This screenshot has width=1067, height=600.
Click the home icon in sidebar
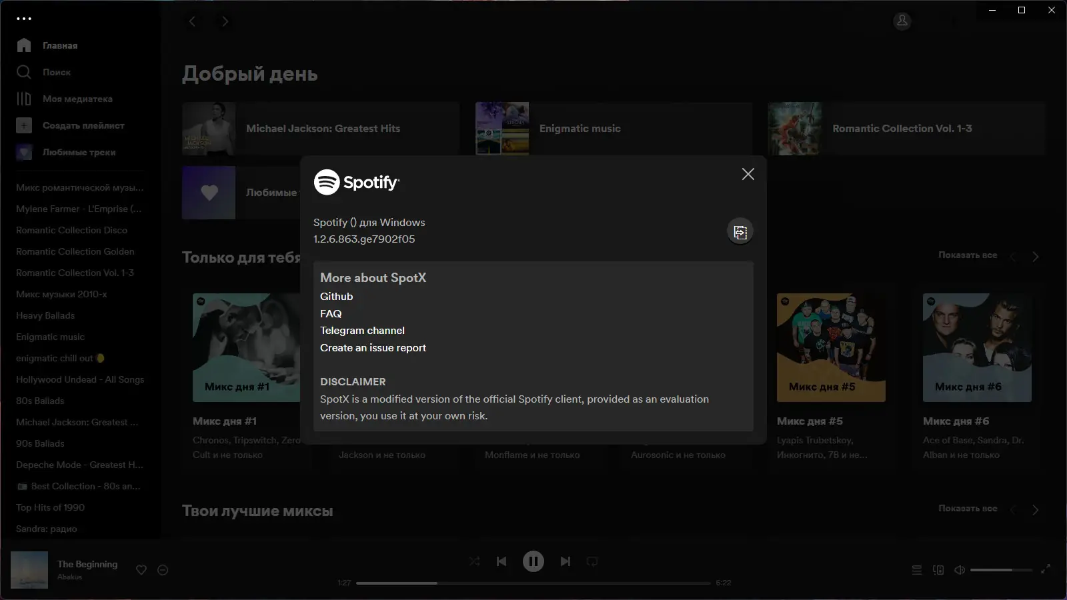[24, 45]
